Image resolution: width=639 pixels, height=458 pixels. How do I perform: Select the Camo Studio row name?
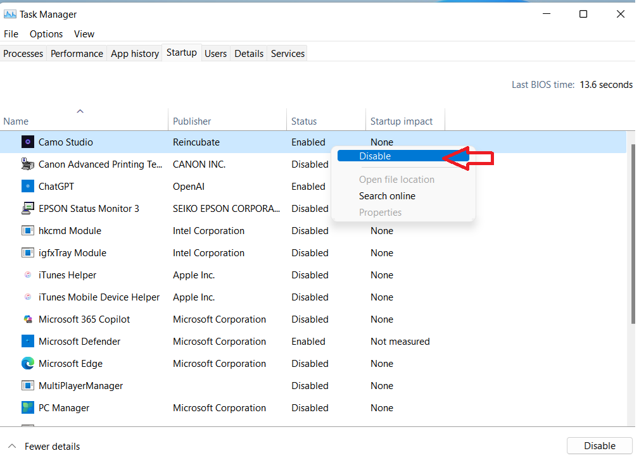point(66,142)
